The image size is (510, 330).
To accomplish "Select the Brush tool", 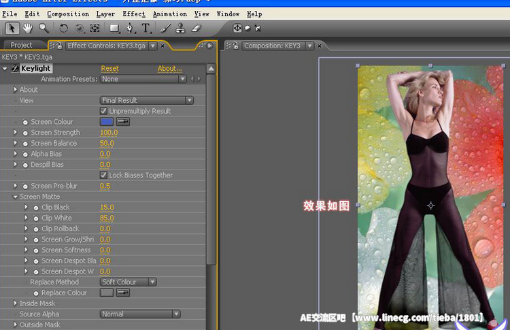I will 165,29.
